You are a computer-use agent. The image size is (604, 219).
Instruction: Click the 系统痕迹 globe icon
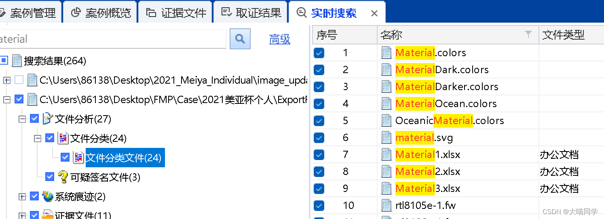point(48,196)
